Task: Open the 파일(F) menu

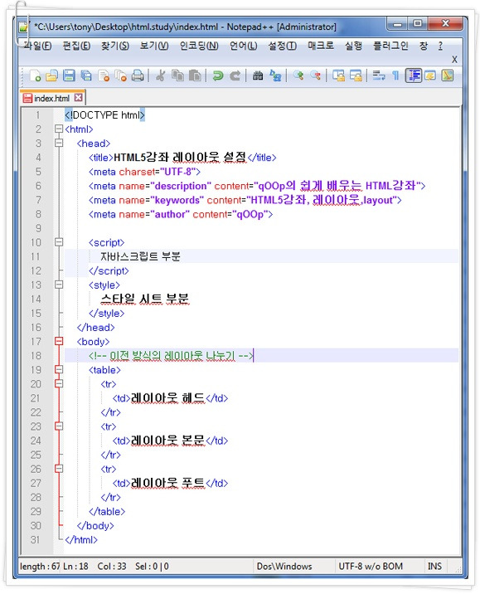Action: click(37, 46)
